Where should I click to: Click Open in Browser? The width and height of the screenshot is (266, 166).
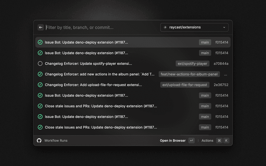coord(172,141)
